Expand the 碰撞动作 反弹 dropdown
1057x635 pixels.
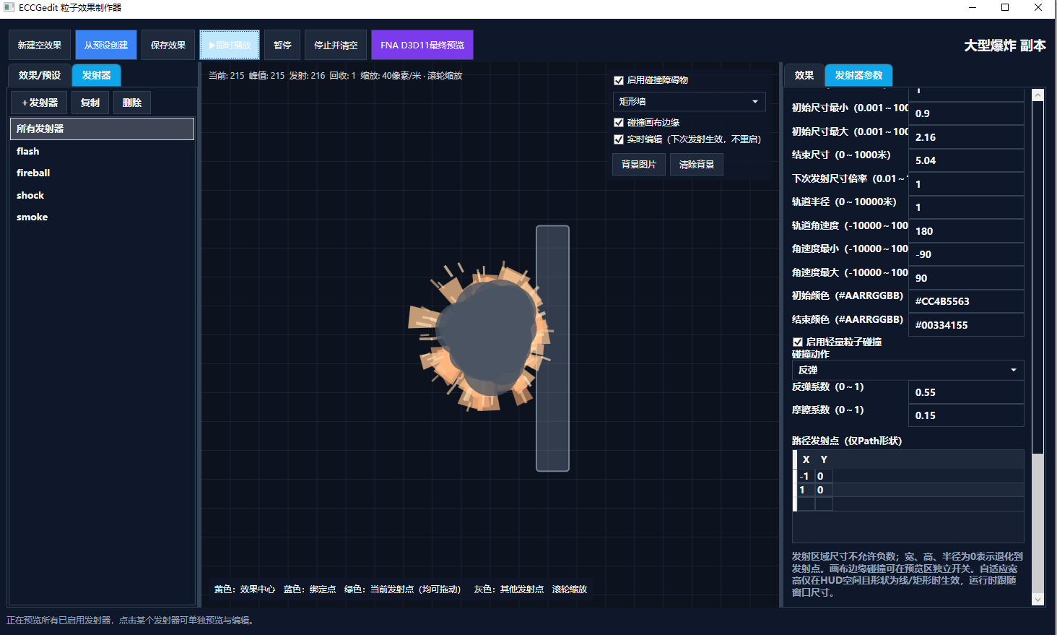908,370
